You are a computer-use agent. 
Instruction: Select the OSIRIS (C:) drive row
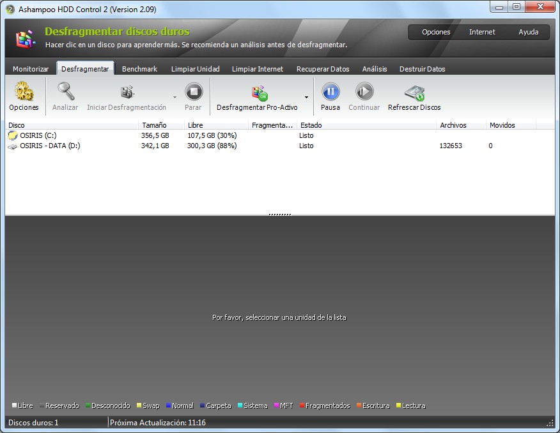(280, 135)
